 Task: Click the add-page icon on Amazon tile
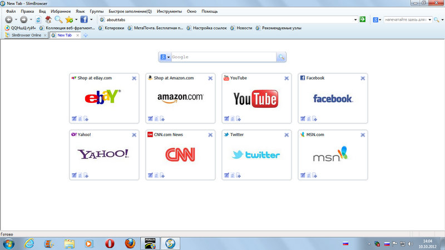162,118
